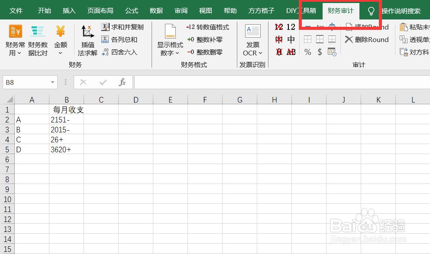This screenshot has width=430, height=254.
Task: Click crossed-out AB remove letters icon
Action: coord(291,52)
